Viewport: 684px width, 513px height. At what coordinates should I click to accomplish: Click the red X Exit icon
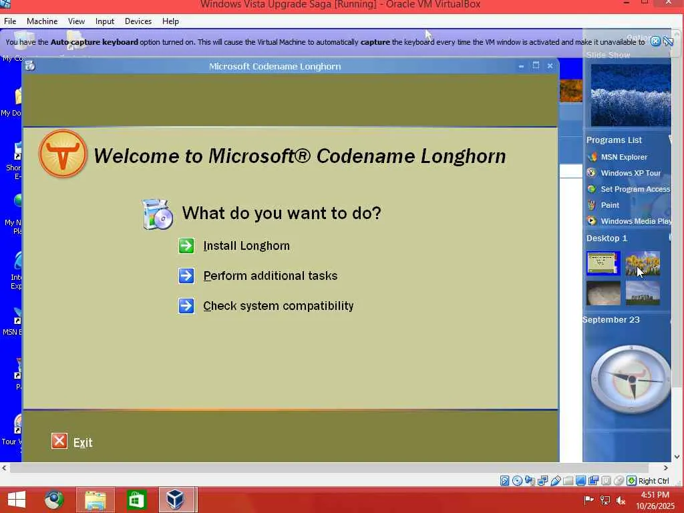[59, 441]
